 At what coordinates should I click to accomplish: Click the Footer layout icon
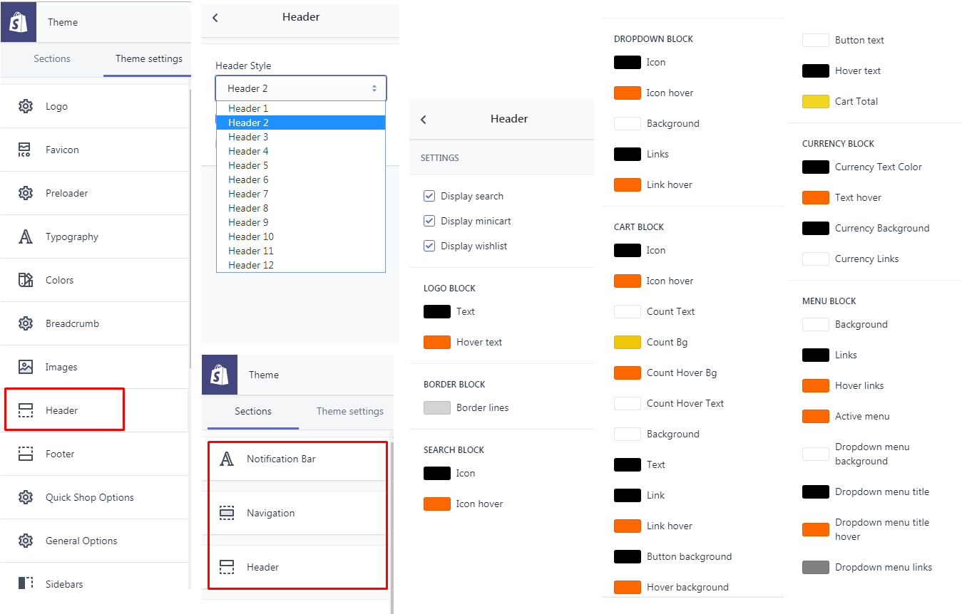pyautogui.click(x=26, y=454)
